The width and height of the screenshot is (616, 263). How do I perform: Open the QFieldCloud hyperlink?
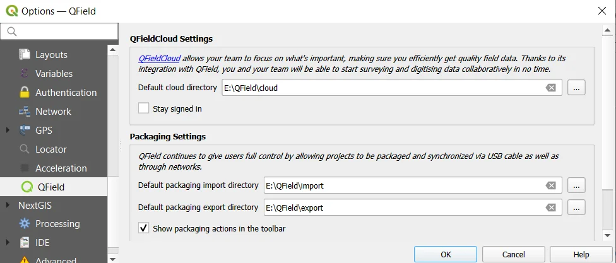tap(159, 59)
